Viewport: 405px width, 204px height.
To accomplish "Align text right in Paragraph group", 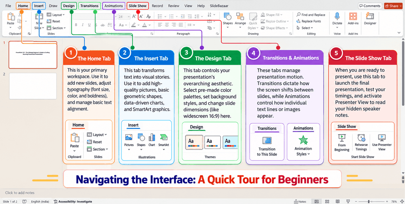I will 174,25.
